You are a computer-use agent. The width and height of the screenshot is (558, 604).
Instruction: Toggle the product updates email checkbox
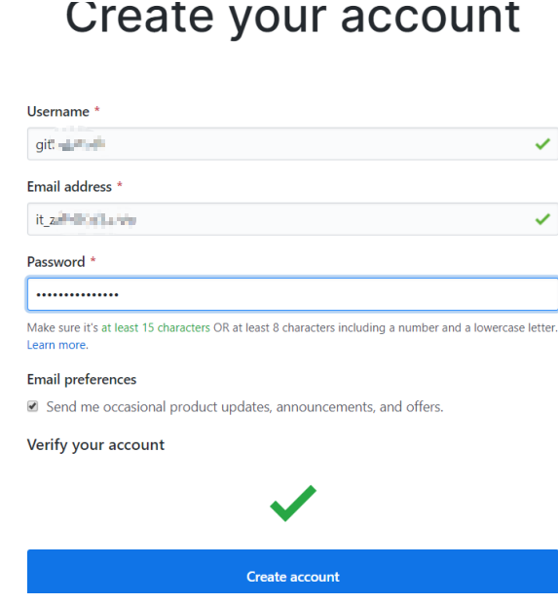(x=33, y=406)
